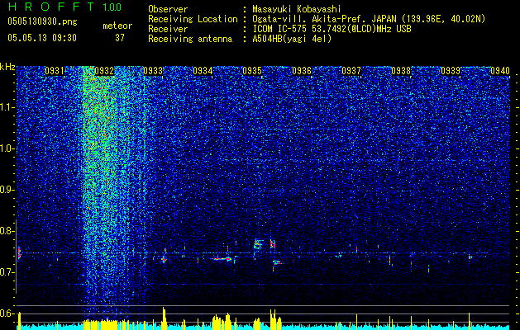This screenshot has height=330, width=520.
Task: Click the 0.8 kHz axis label
Action: click(7, 231)
